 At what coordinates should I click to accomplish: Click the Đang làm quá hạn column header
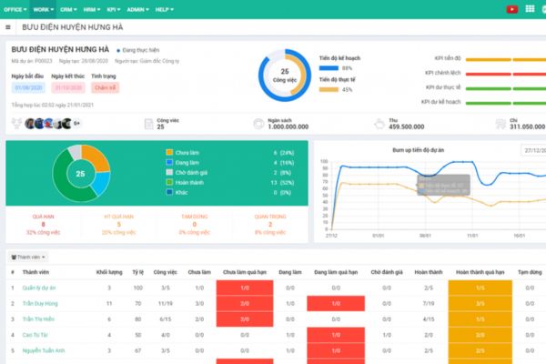[336, 272]
